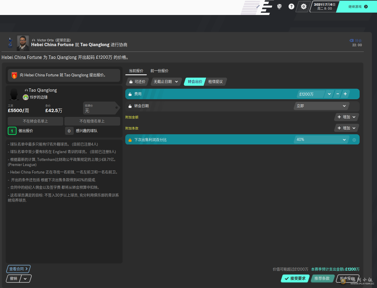The width and height of the screenshot is (377, 288).
Task: Click the 转会 tag icon
Action: tap(352, 40)
